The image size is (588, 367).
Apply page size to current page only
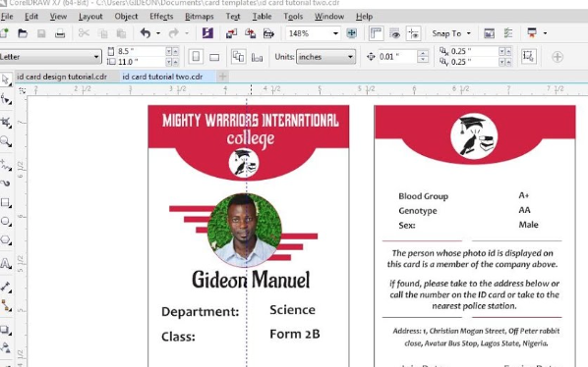257,57
